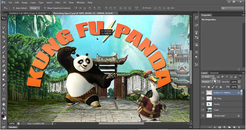
Task: Hide the Panda layer
Action: pos(203,104)
